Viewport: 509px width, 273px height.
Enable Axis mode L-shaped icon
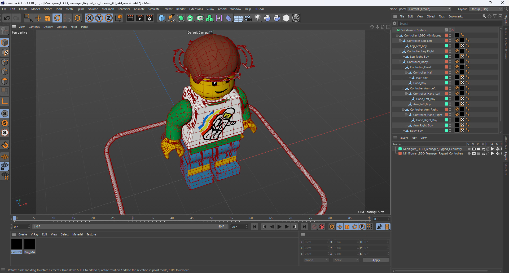5,101
